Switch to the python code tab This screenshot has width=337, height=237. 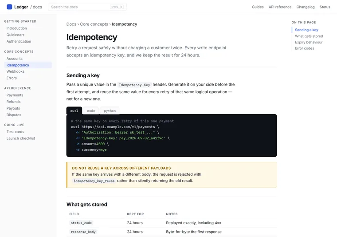tap(110, 111)
